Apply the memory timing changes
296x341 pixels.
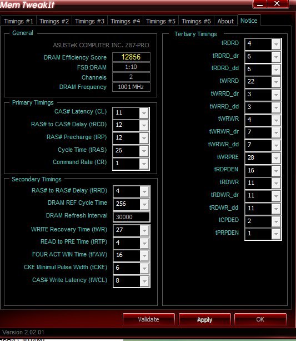point(204,319)
